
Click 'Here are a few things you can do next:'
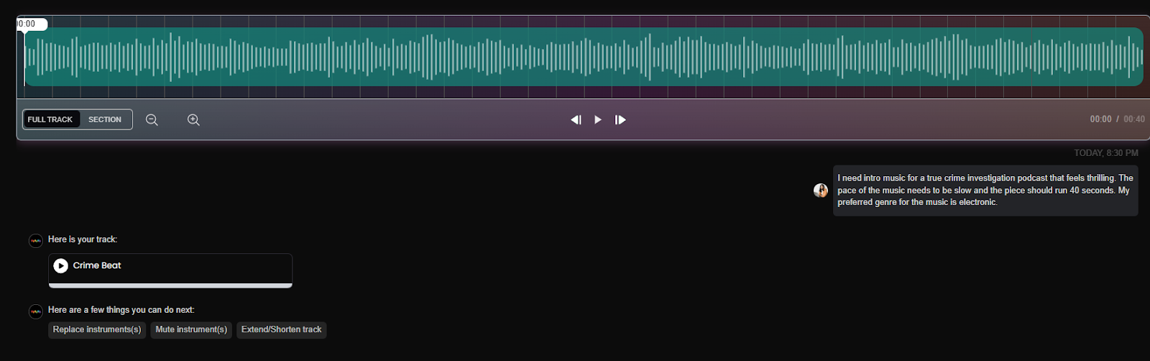click(x=121, y=310)
